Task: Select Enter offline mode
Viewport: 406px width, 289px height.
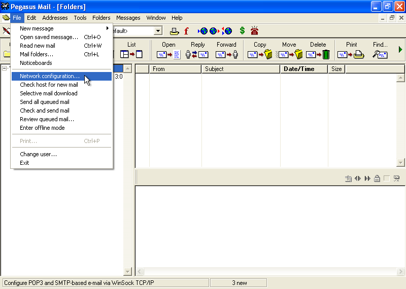Action: pyautogui.click(x=61, y=128)
